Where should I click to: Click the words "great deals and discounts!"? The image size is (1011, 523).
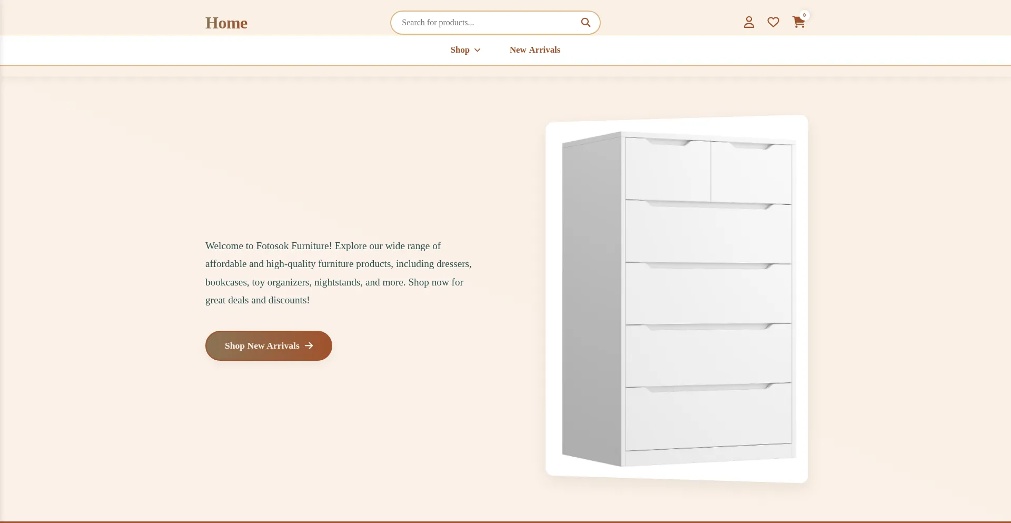click(257, 300)
